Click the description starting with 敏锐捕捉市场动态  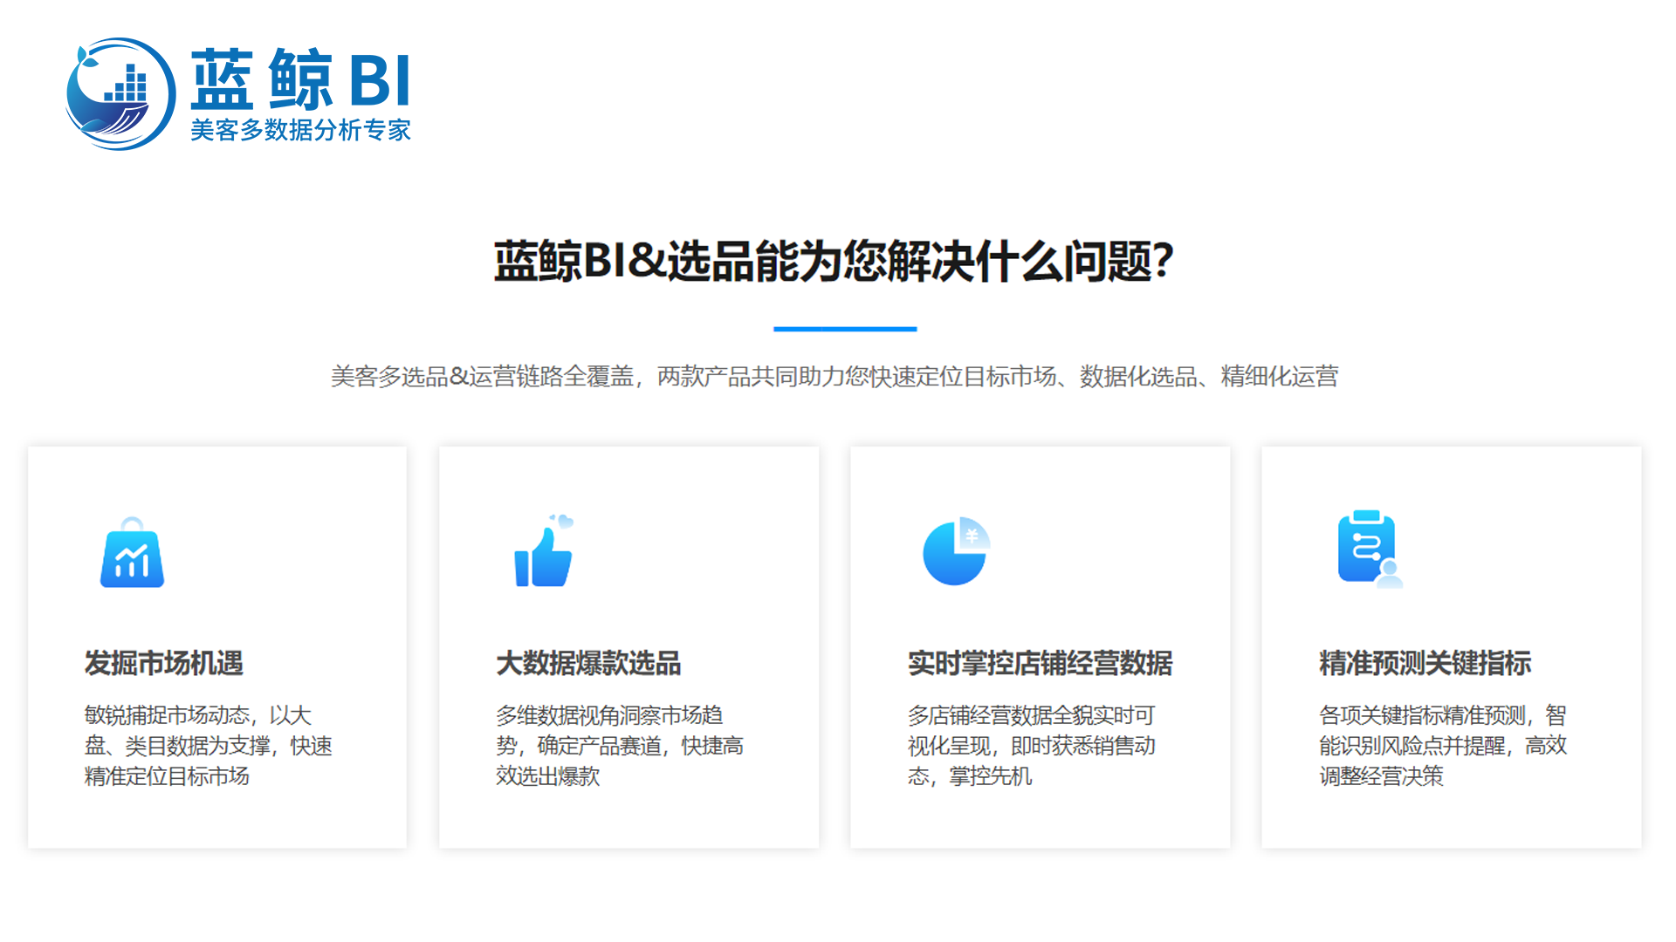coord(208,746)
